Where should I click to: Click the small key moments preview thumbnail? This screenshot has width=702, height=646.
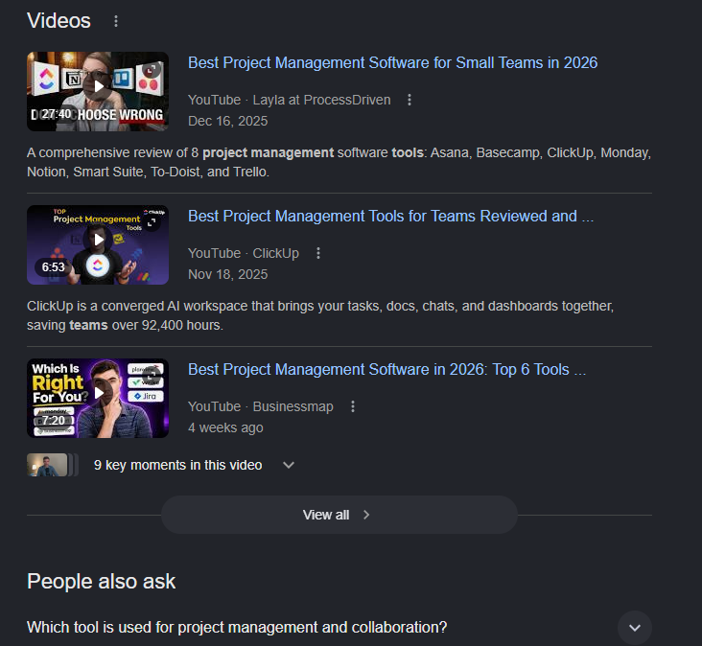pyautogui.click(x=53, y=465)
